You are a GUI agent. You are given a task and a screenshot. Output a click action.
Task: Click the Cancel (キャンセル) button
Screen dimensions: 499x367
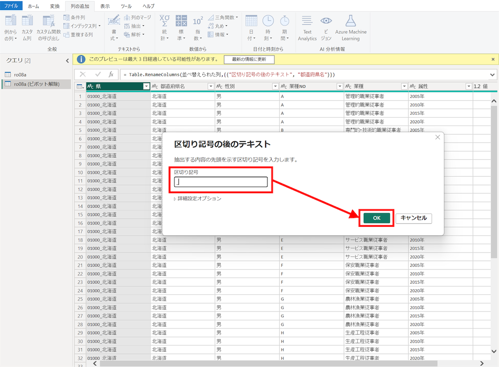pos(413,218)
